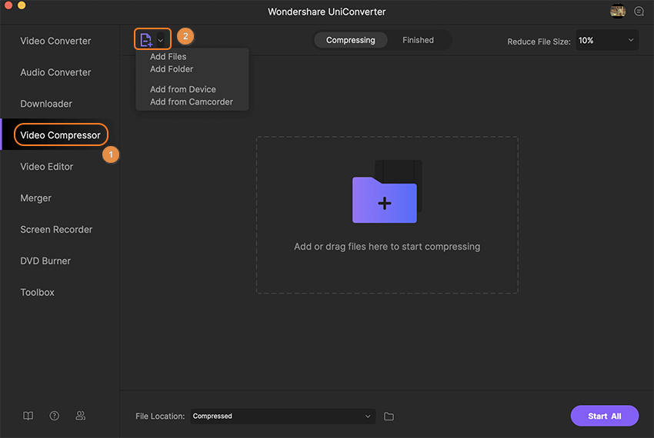This screenshot has height=438, width=654.
Task: Open Video Converter in the sidebar
Action: [55, 41]
